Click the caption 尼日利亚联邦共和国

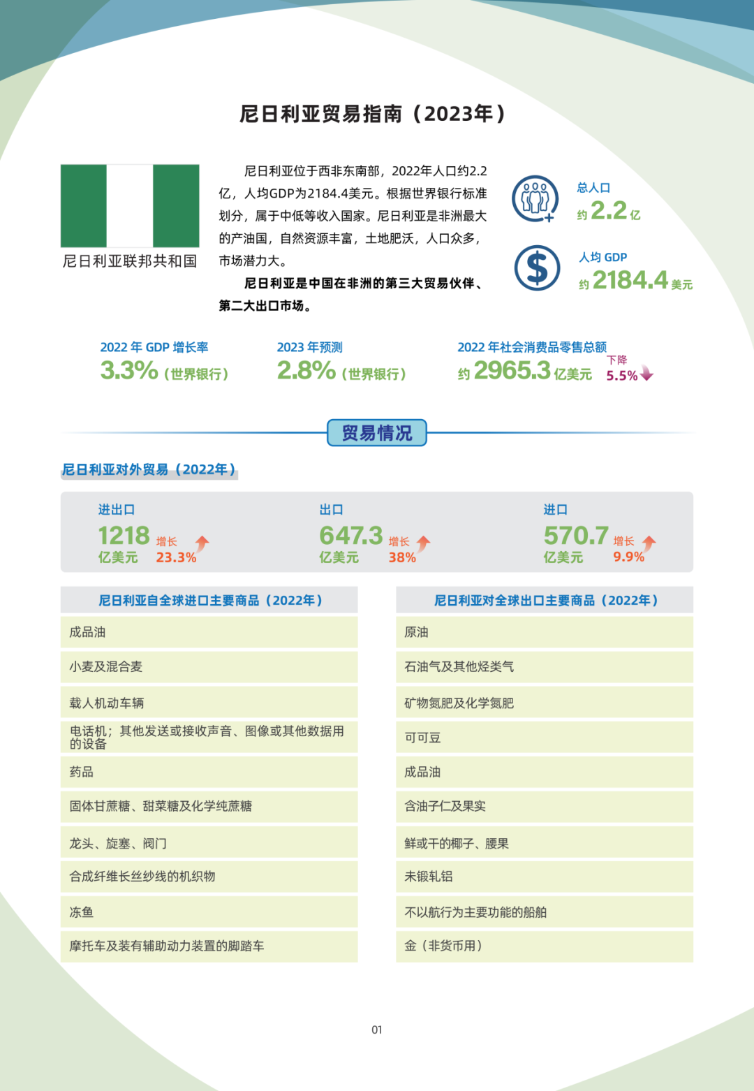pos(130,261)
